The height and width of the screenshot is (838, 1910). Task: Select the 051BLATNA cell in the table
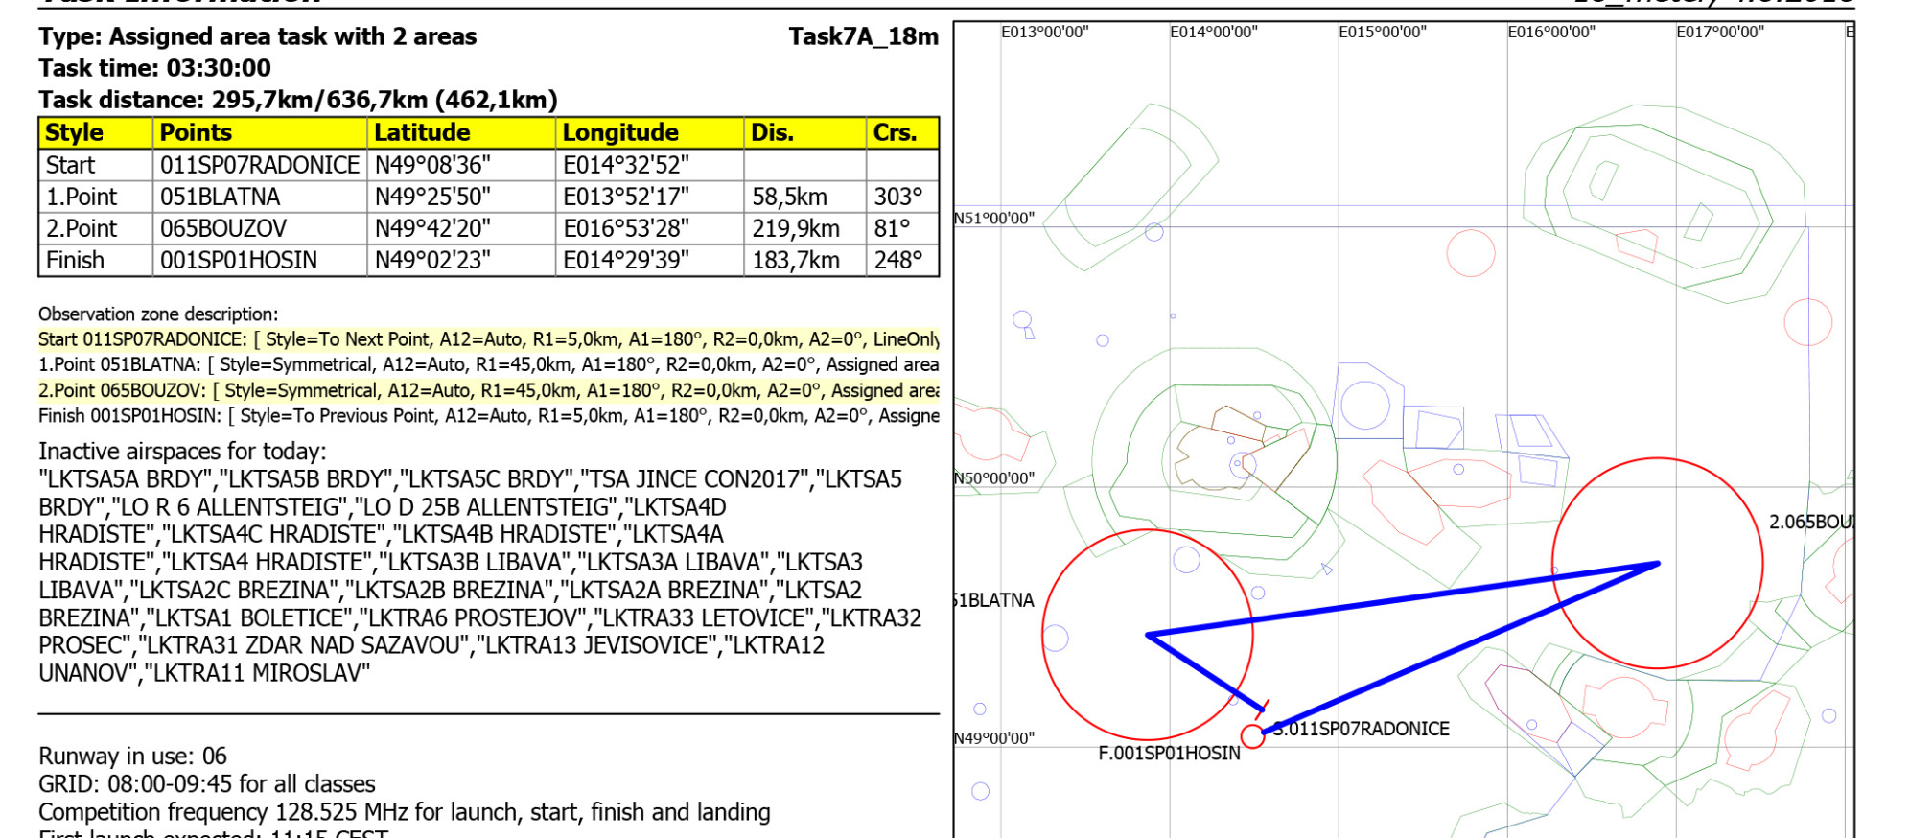[221, 198]
